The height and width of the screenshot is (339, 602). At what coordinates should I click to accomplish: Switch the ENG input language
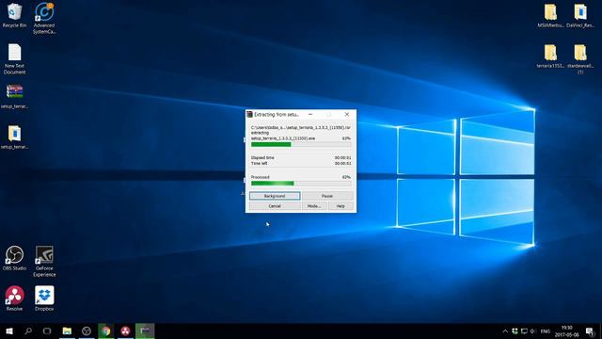546,331
